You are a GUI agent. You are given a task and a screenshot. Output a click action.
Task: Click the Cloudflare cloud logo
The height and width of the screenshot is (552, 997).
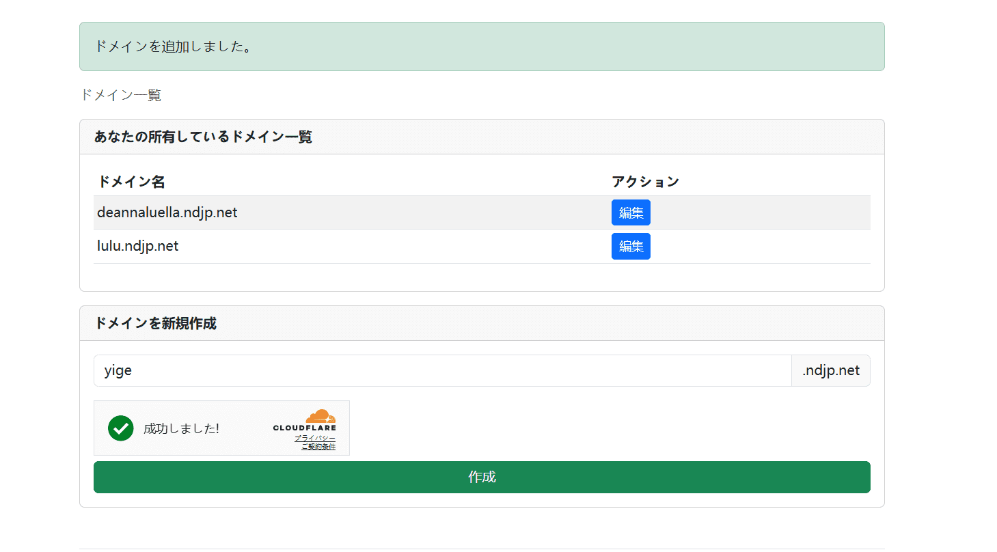pos(320,416)
